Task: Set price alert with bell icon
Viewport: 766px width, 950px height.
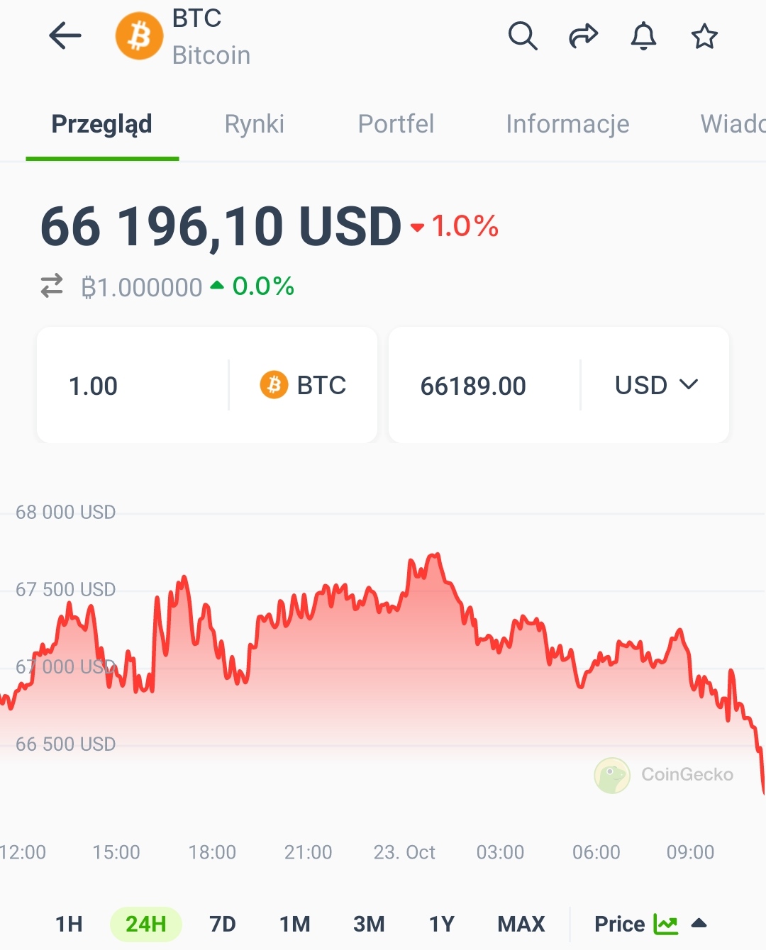Action: tap(643, 35)
